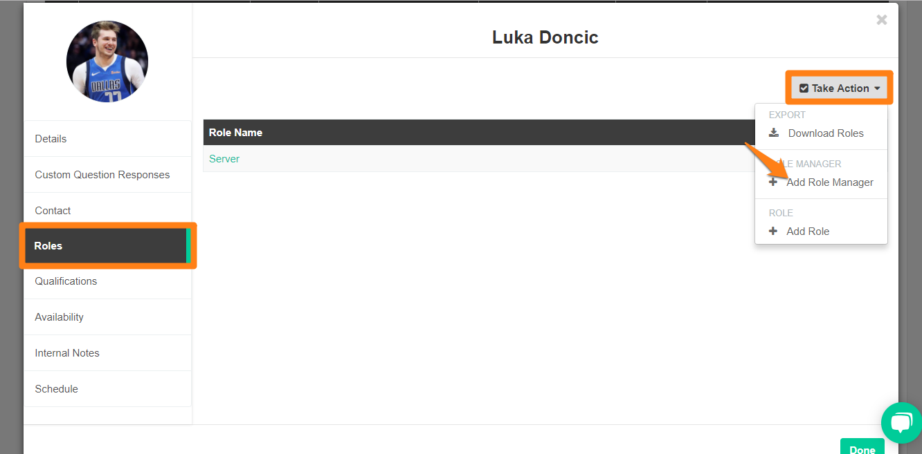The height and width of the screenshot is (454, 922).
Task: Click Luka Doncic's profile photo
Action: (107, 62)
